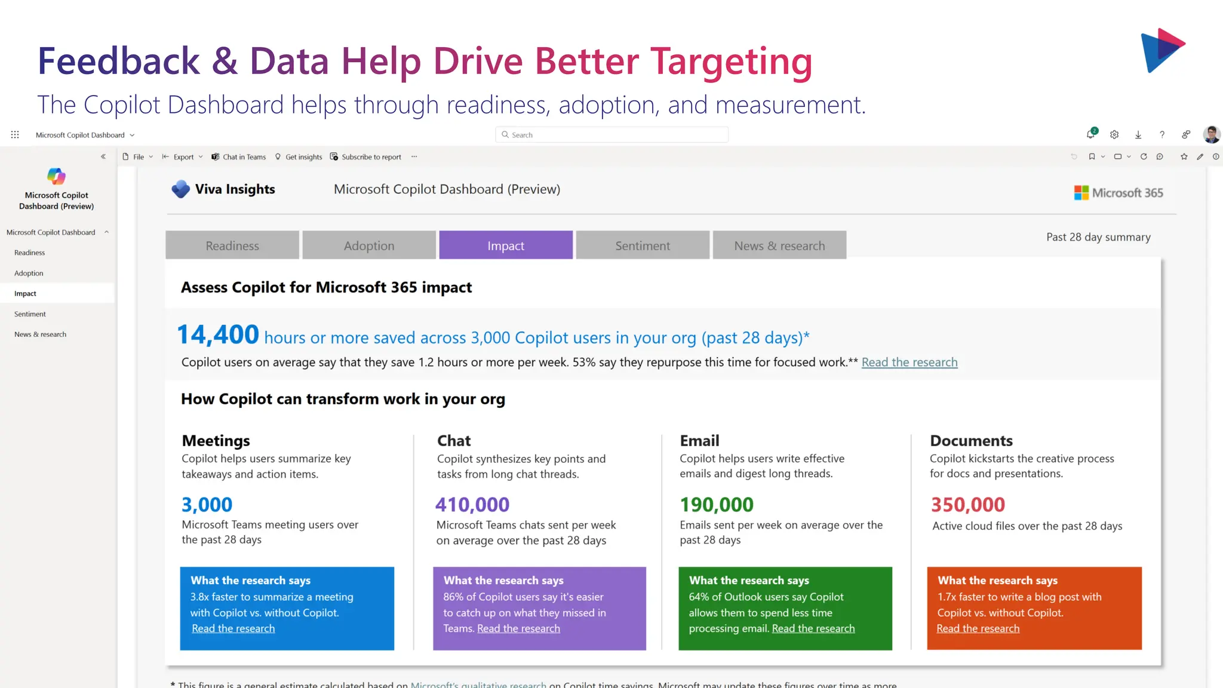Screen dimensions: 1223x688
Task: Click the Get insights lightbulb
Action: [278, 157]
